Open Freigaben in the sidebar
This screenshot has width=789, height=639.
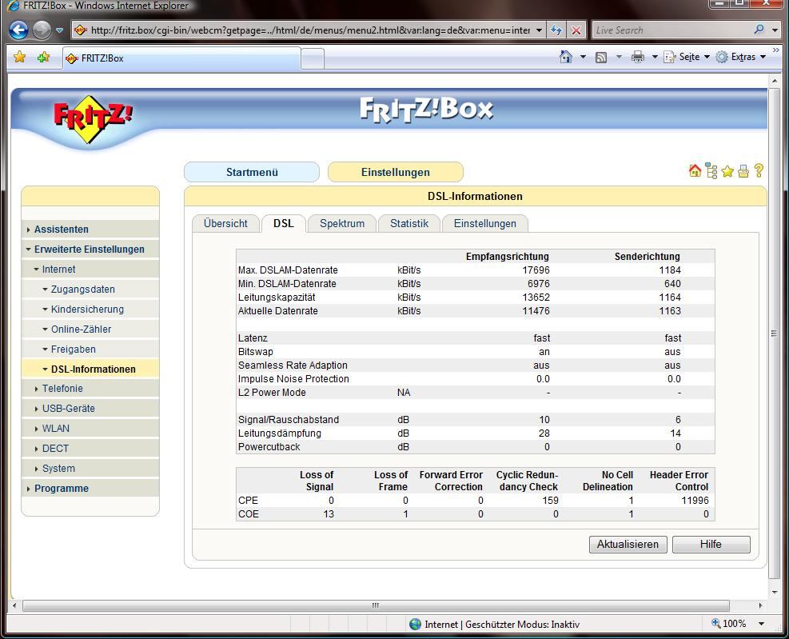click(x=90, y=349)
